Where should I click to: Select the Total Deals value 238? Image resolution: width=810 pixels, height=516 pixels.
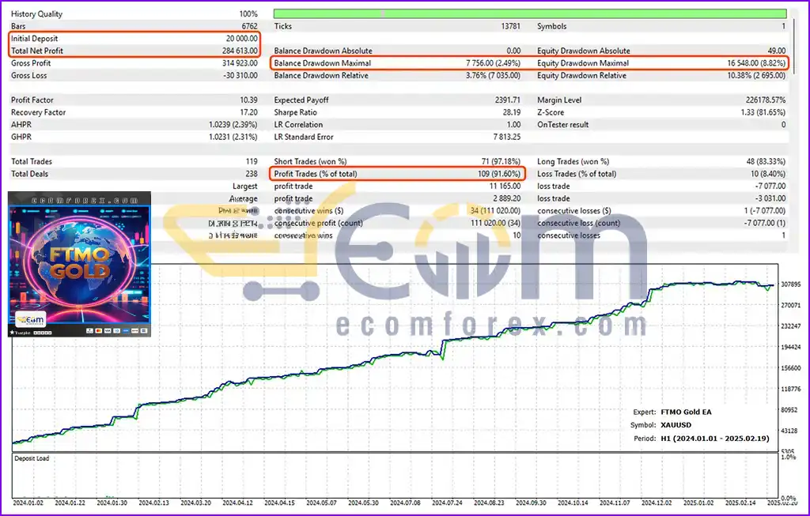[x=252, y=174]
